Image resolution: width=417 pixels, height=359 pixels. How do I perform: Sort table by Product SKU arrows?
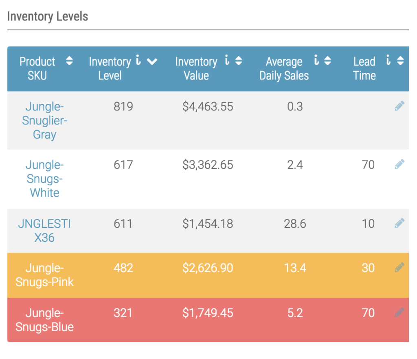pos(70,61)
